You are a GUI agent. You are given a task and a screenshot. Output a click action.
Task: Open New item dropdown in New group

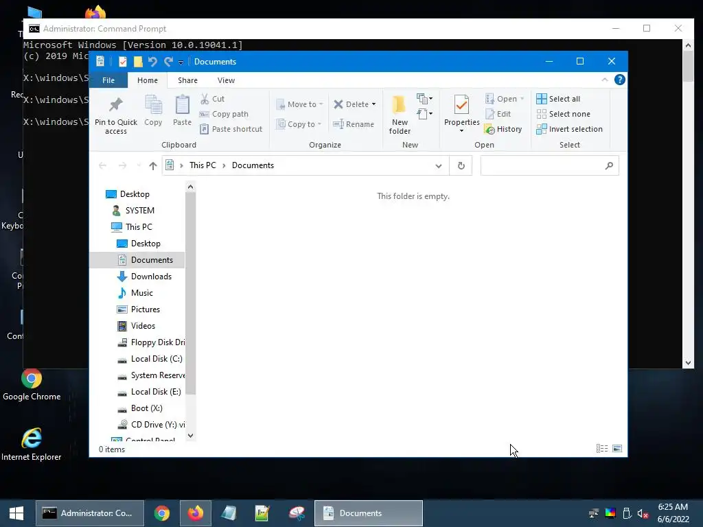424,98
